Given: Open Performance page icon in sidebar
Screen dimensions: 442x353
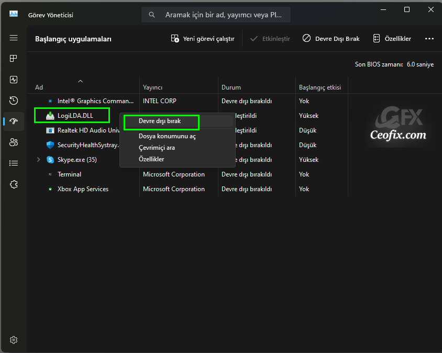Looking at the screenshot, I should coord(14,80).
